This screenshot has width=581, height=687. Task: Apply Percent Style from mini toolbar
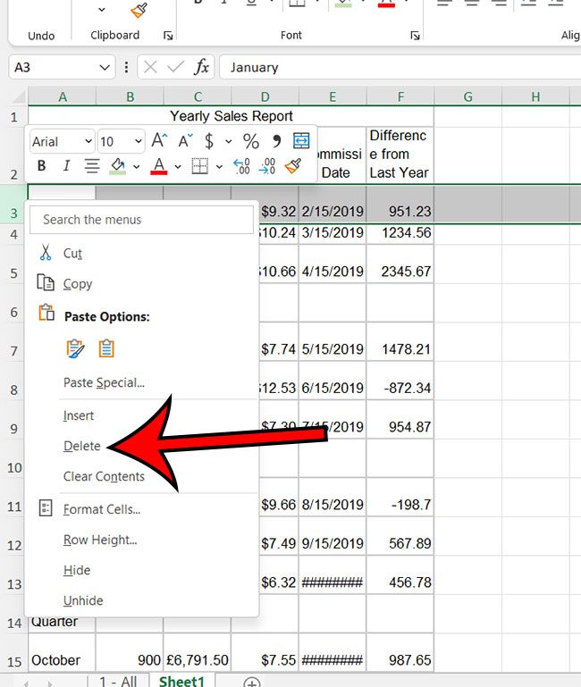coord(250,141)
